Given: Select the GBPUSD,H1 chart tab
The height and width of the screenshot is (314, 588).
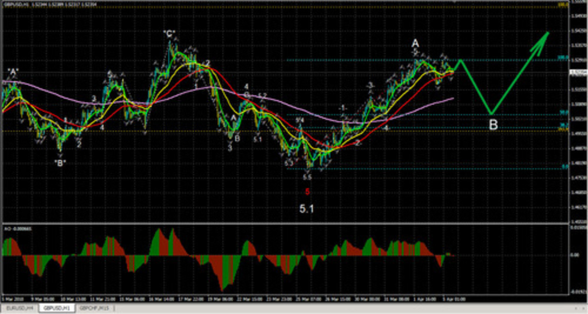Looking at the screenshot, I should tap(56, 308).
